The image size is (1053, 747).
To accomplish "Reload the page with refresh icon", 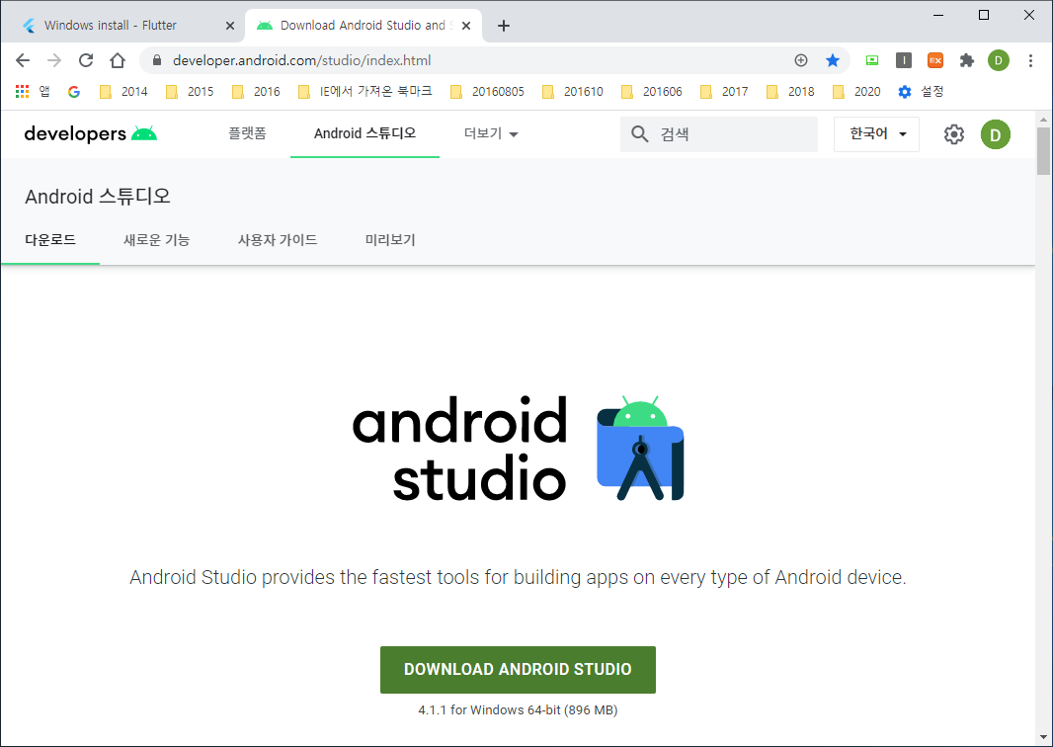I will coord(86,60).
